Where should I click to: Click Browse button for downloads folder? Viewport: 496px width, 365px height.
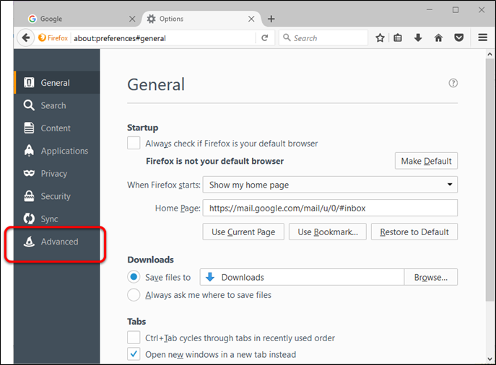coord(430,277)
